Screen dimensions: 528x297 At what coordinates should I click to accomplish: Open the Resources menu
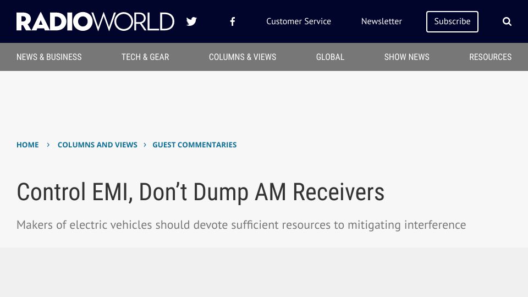pyautogui.click(x=490, y=57)
